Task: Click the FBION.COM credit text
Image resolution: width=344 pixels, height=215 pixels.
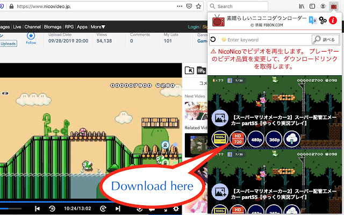Action: (x=273, y=25)
